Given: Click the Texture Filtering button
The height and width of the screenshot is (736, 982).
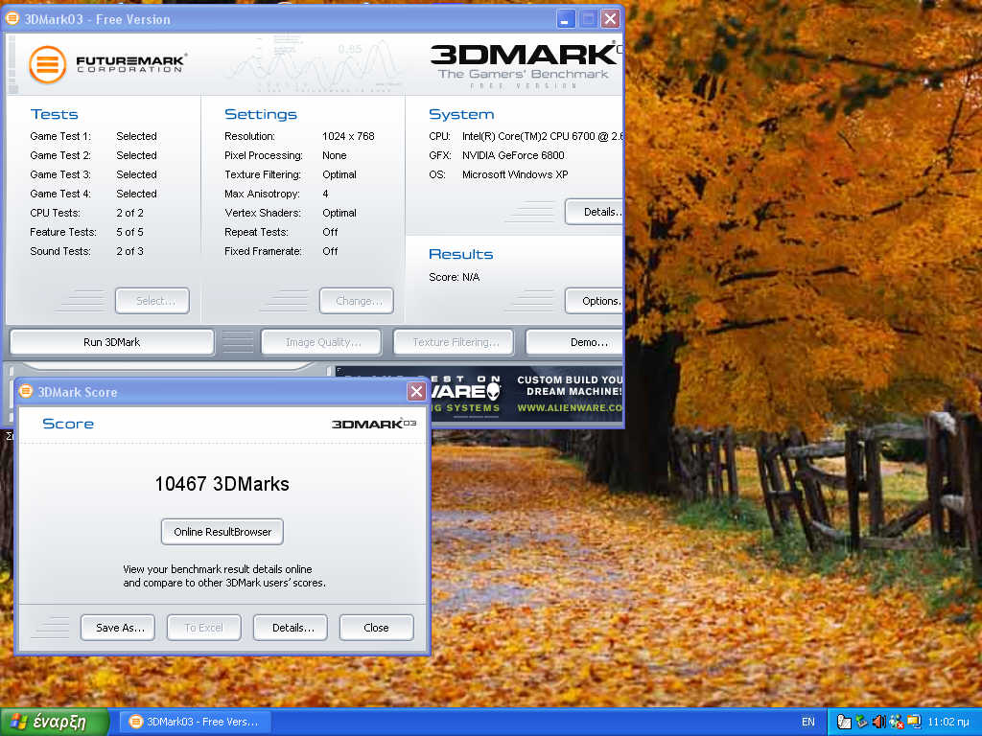Looking at the screenshot, I should [x=454, y=342].
